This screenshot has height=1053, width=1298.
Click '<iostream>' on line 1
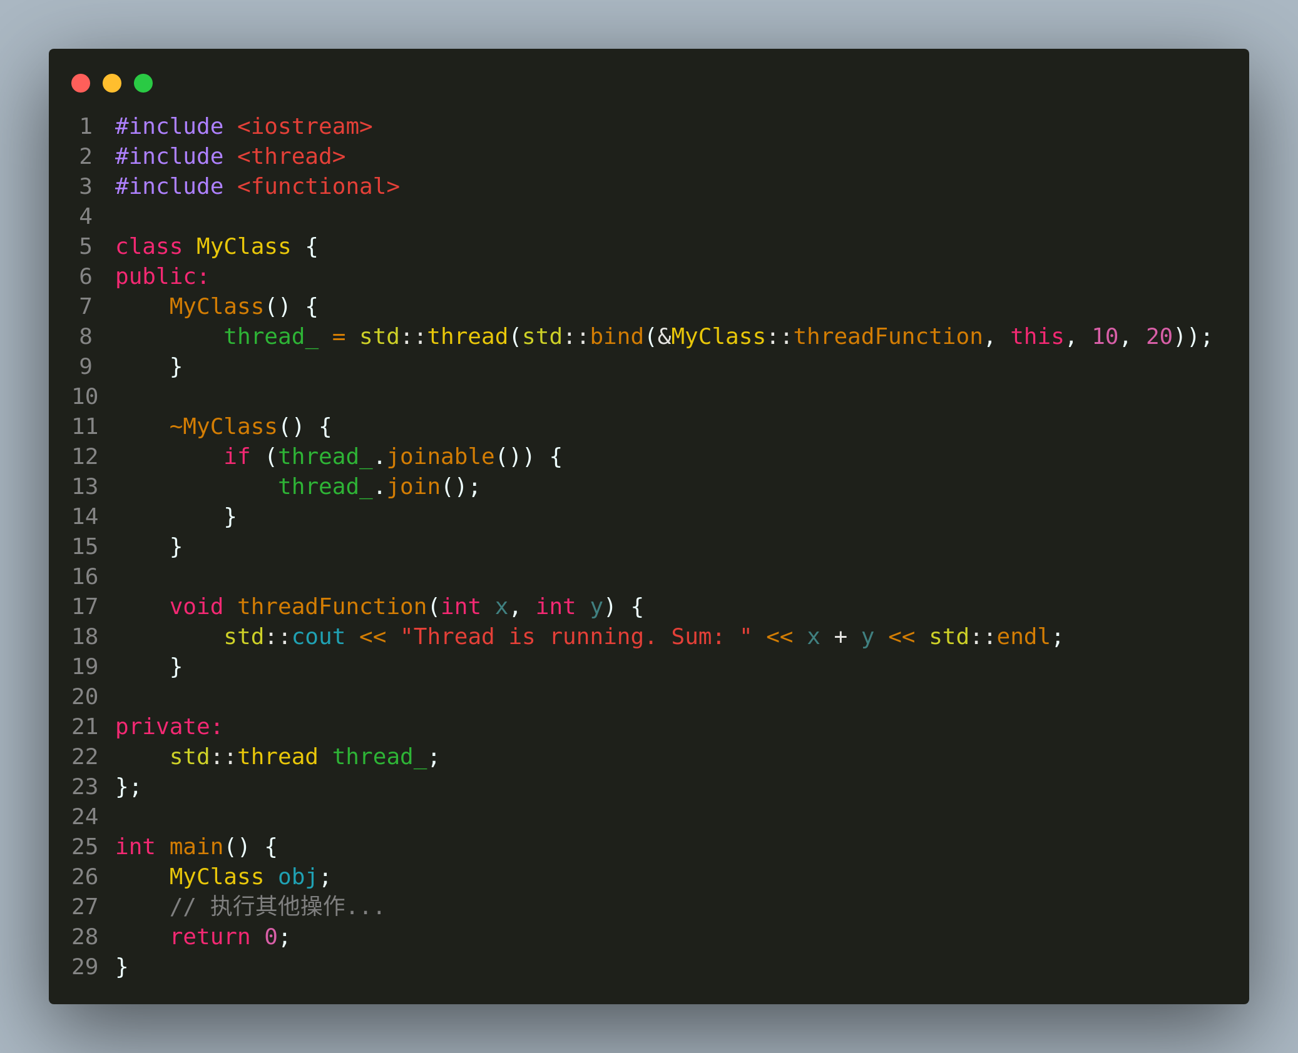coord(305,126)
